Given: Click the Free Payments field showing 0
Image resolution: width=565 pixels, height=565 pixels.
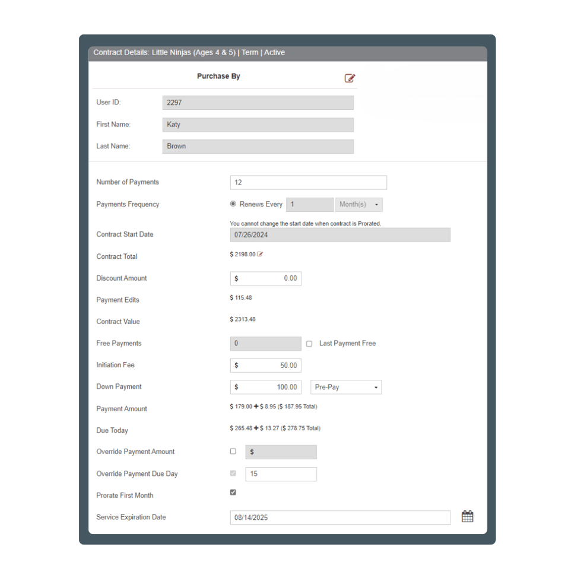Looking at the screenshot, I should pos(266,343).
